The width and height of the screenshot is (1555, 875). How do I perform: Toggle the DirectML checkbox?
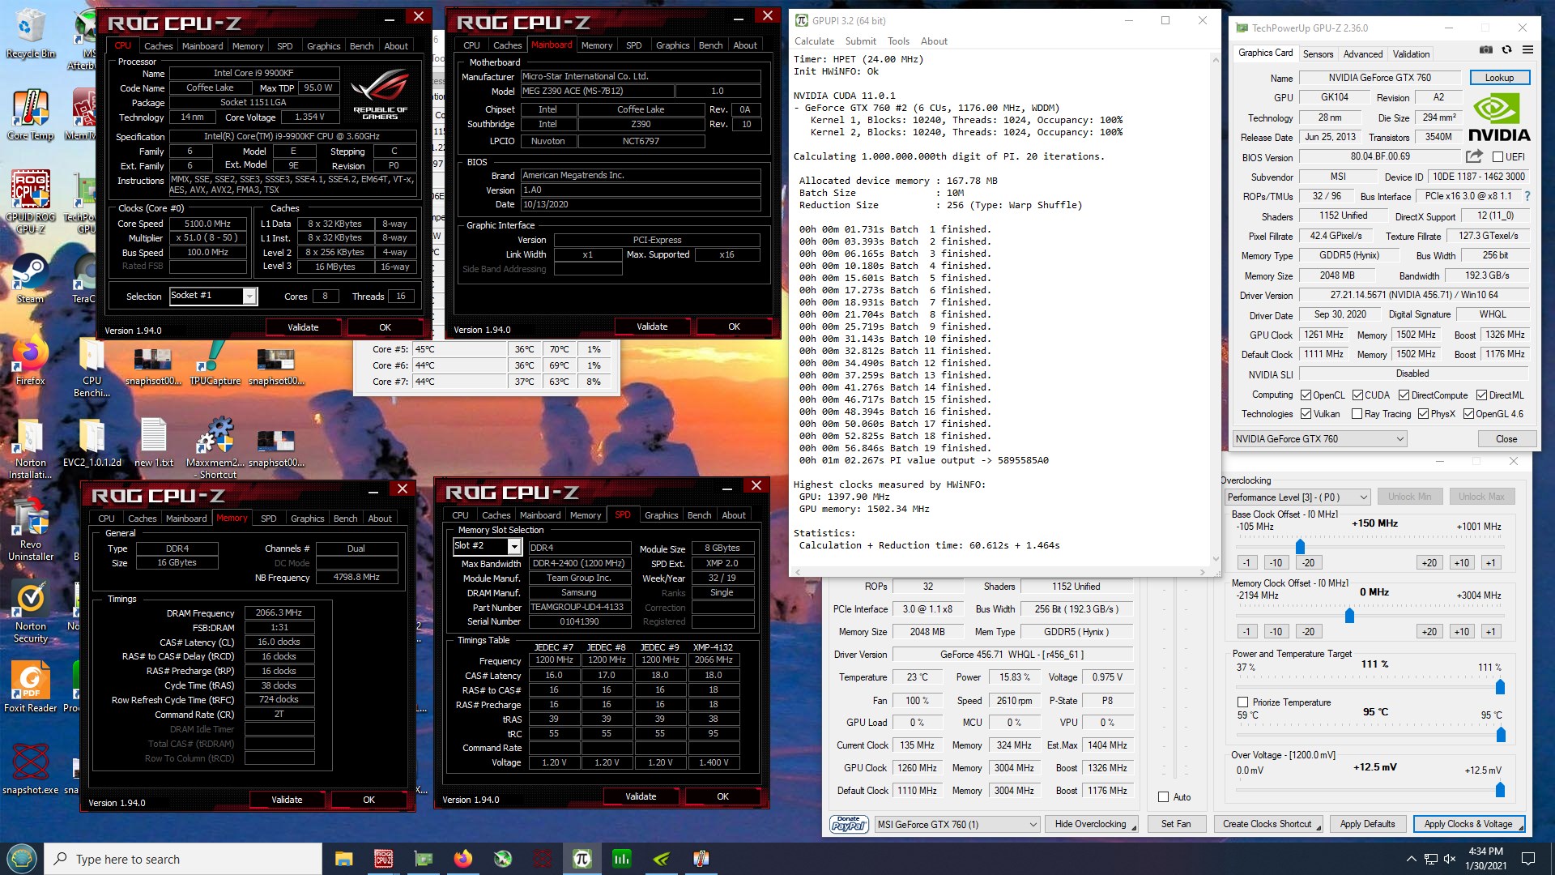pyautogui.click(x=1481, y=395)
